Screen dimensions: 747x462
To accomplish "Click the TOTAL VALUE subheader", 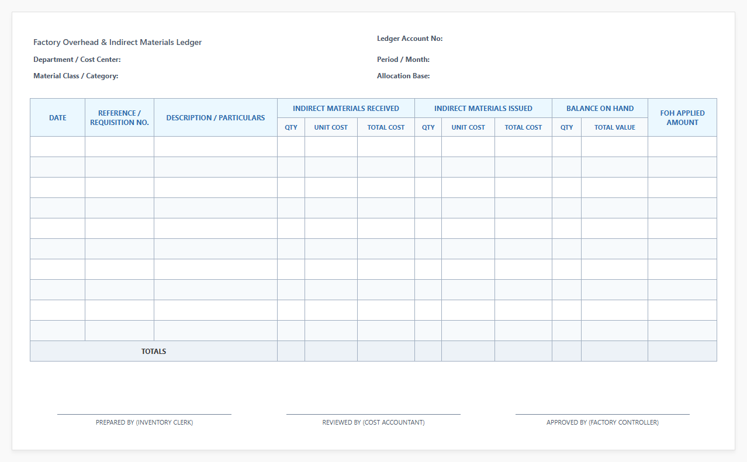I will (x=615, y=127).
